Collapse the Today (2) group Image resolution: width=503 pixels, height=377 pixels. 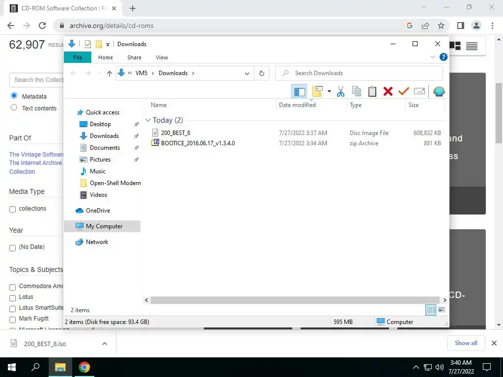pyautogui.click(x=148, y=120)
